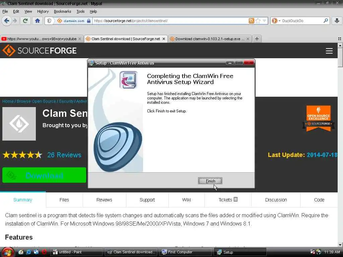
Task: Click the Setup dialog title bar icon
Action: coord(91,63)
